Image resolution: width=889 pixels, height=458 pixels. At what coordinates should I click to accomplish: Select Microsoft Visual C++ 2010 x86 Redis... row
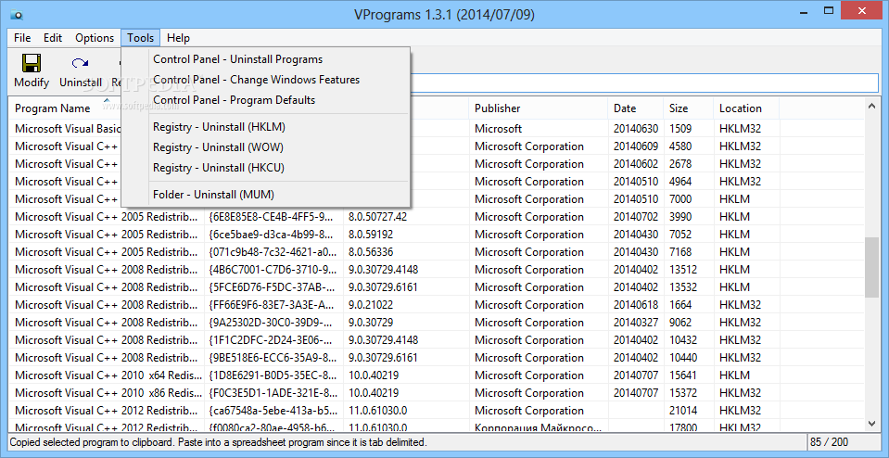437,392
